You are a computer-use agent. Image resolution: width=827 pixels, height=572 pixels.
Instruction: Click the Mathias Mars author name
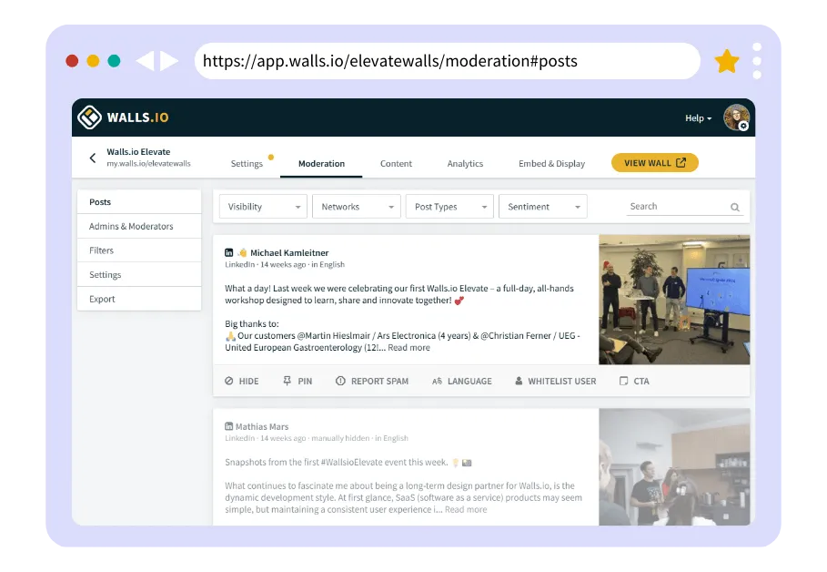[262, 427]
